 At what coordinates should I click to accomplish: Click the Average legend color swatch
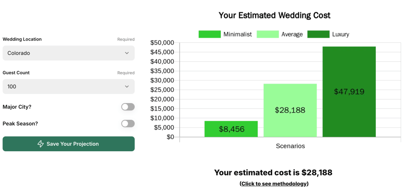click(x=267, y=34)
